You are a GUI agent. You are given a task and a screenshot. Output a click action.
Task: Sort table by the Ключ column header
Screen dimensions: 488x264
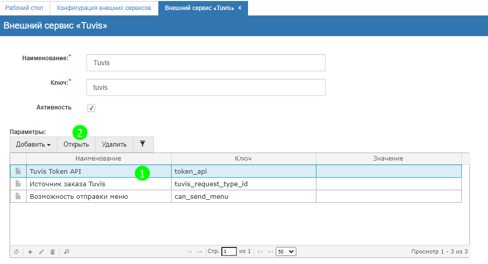(x=243, y=159)
